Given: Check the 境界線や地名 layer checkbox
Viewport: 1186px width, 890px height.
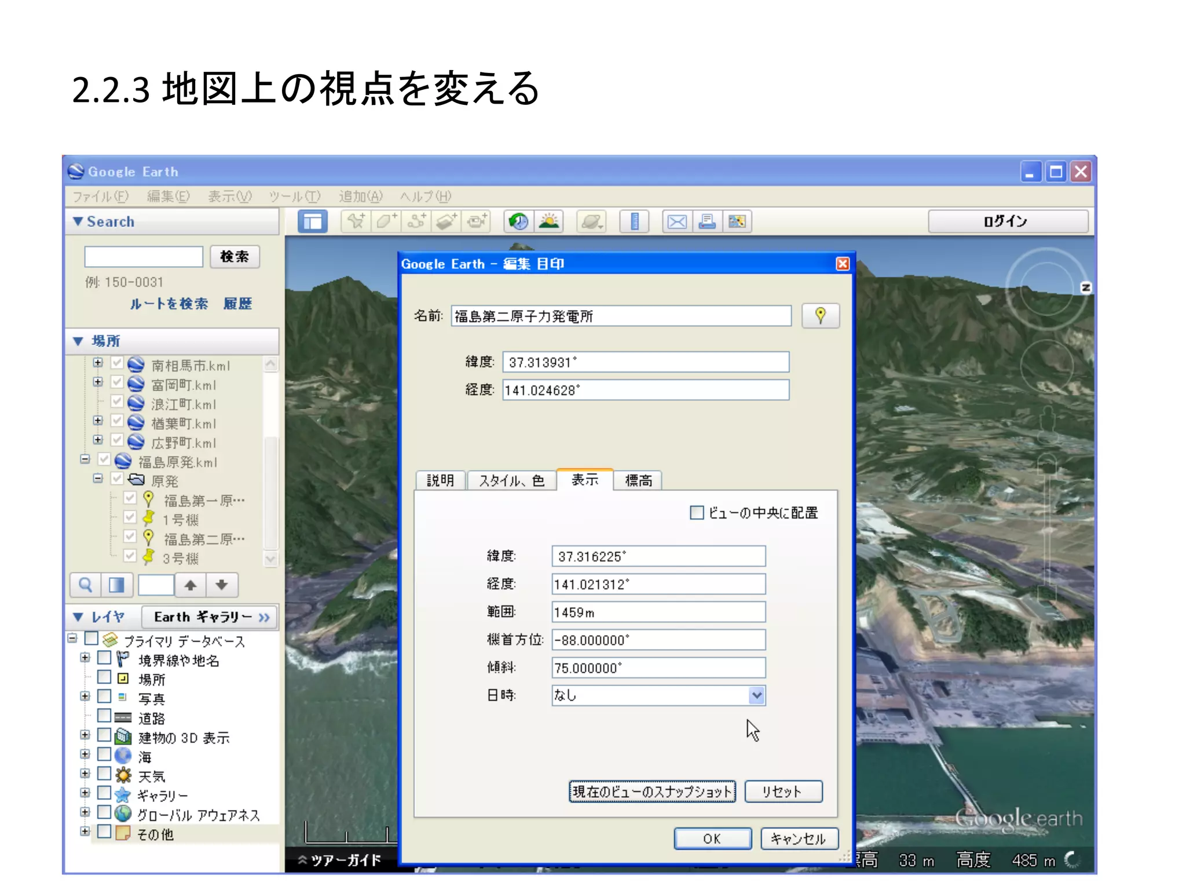Looking at the screenshot, I should click(104, 658).
